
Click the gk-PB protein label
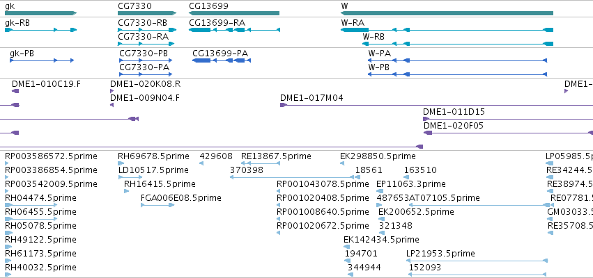tap(22, 54)
